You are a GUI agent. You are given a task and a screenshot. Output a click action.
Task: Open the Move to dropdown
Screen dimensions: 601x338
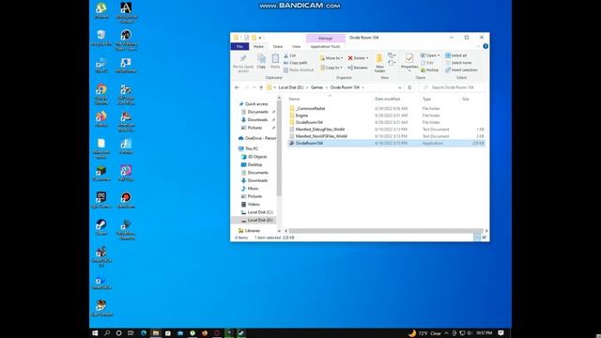click(x=331, y=58)
